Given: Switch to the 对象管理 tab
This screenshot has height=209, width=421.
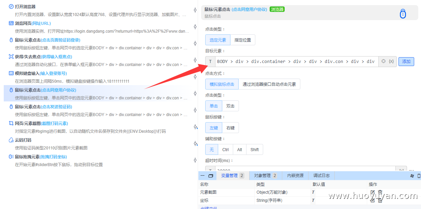Looking at the screenshot, I should [x=266, y=176].
